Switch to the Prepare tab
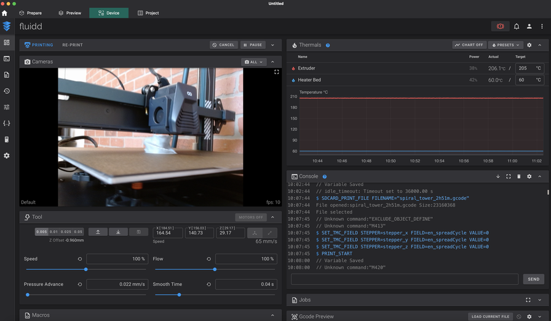 pos(30,13)
